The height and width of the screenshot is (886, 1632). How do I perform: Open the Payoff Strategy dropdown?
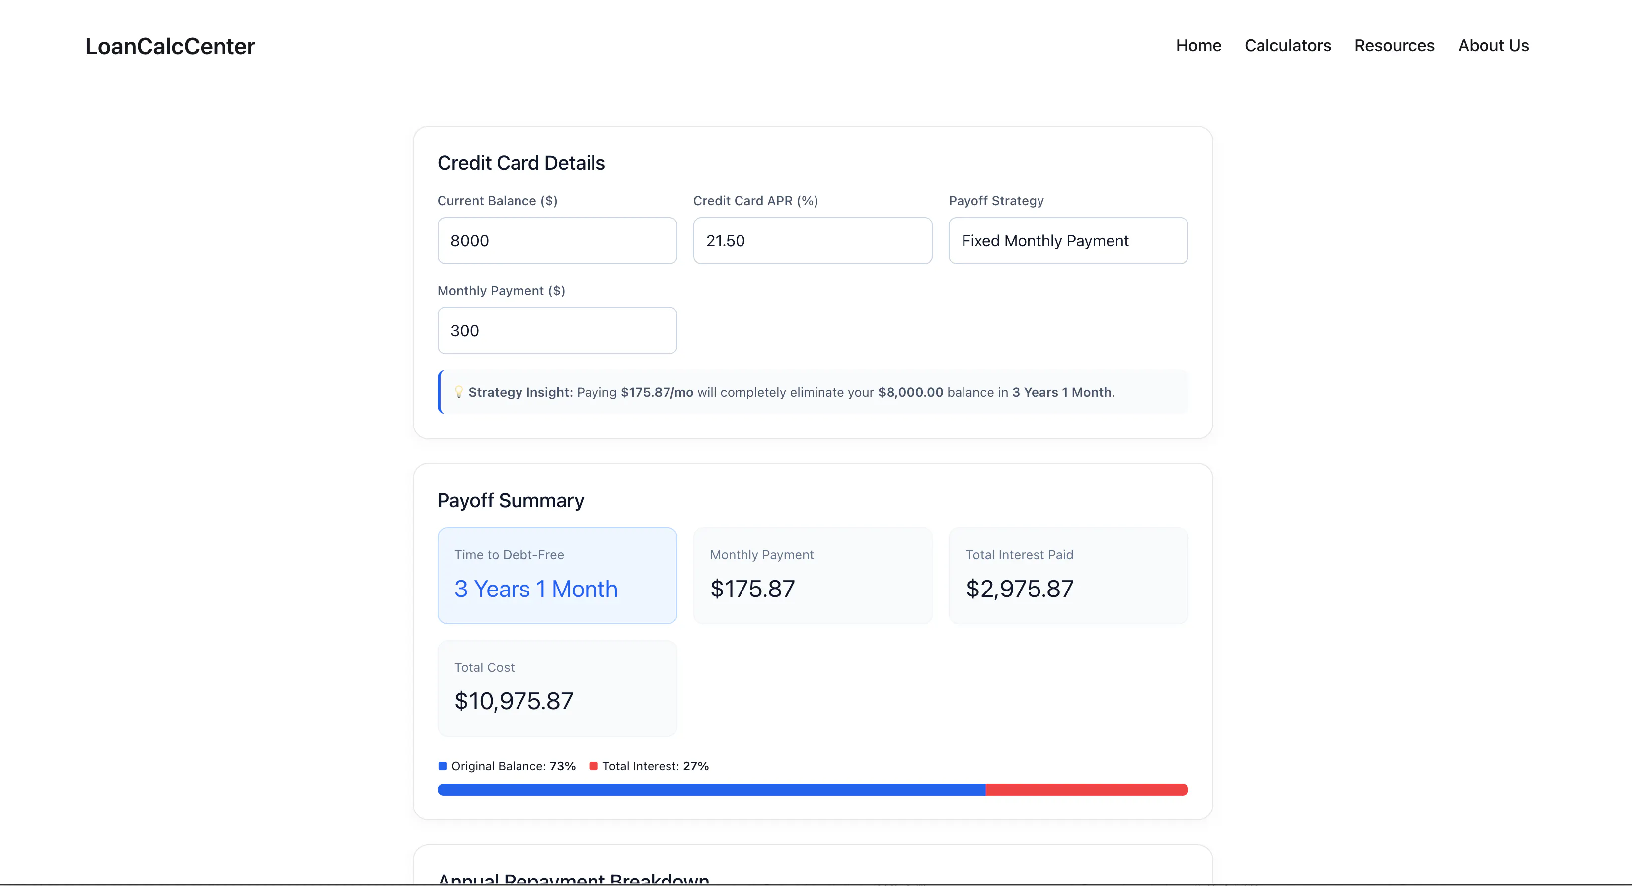[x=1068, y=241]
